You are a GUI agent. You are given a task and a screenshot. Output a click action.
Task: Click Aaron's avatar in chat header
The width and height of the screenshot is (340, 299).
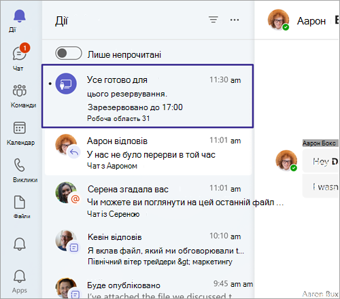278,20
